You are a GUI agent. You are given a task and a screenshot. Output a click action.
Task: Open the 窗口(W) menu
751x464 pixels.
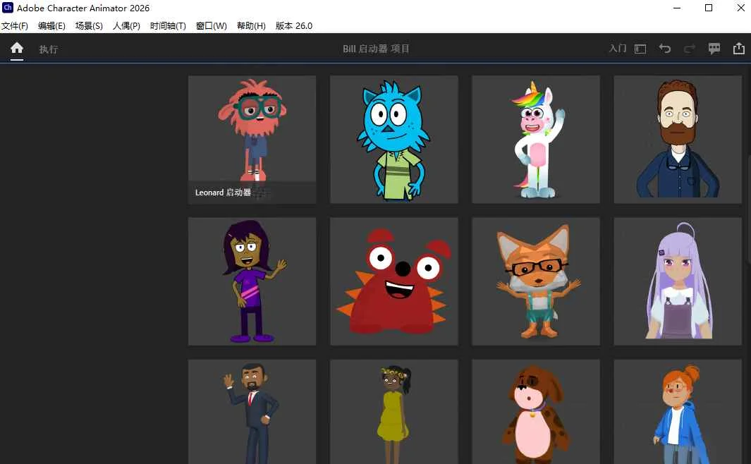pos(212,26)
